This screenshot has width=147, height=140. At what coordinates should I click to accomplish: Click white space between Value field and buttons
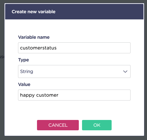74,110
